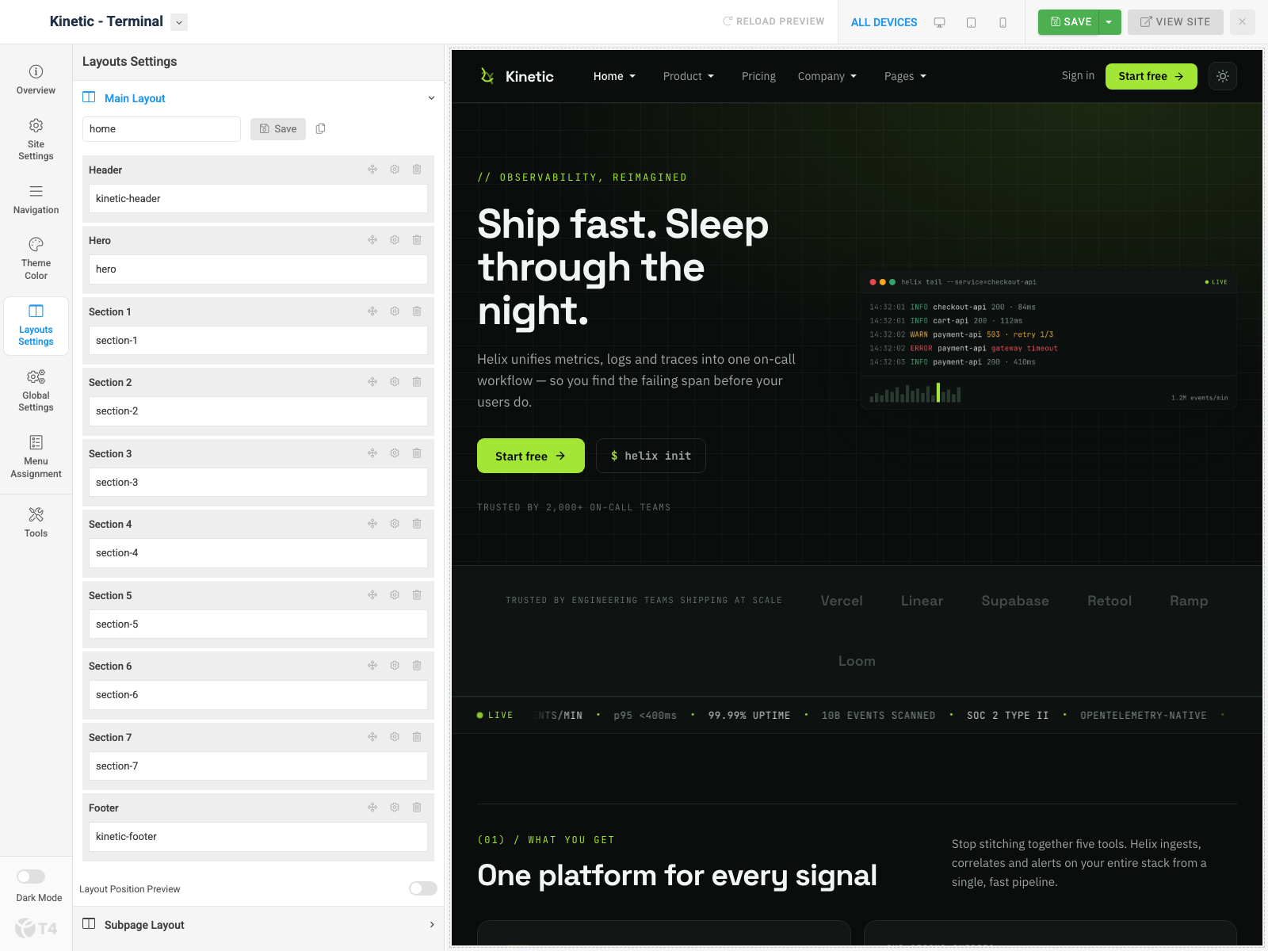Delete the Footer row
This screenshot has width=1268, height=951.
[x=417, y=808]
